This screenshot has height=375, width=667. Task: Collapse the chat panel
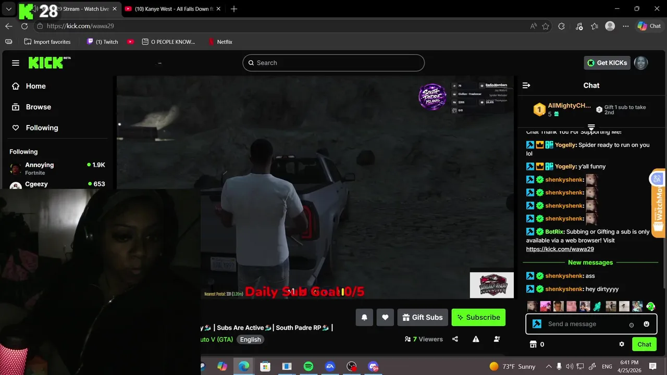tap(526, 85)
